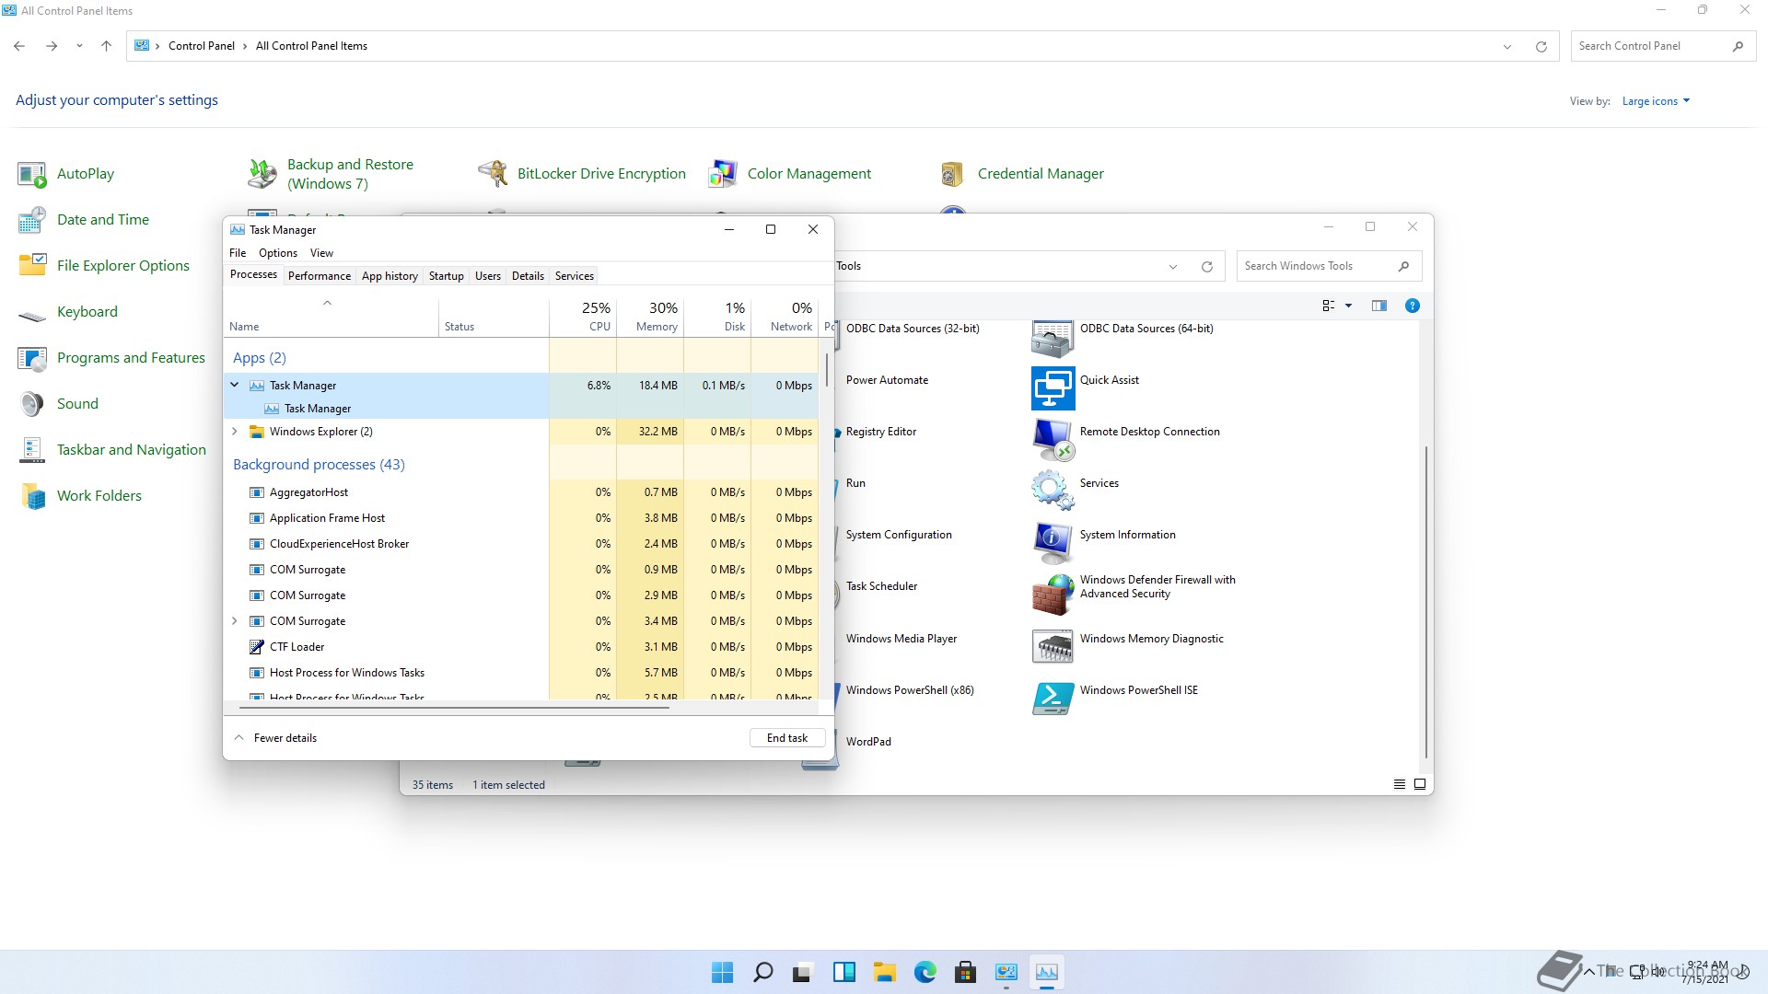Open Windows Memory Diagnostic icon
This screenshot has height=994, width=1768.
tap(1053, 647)
